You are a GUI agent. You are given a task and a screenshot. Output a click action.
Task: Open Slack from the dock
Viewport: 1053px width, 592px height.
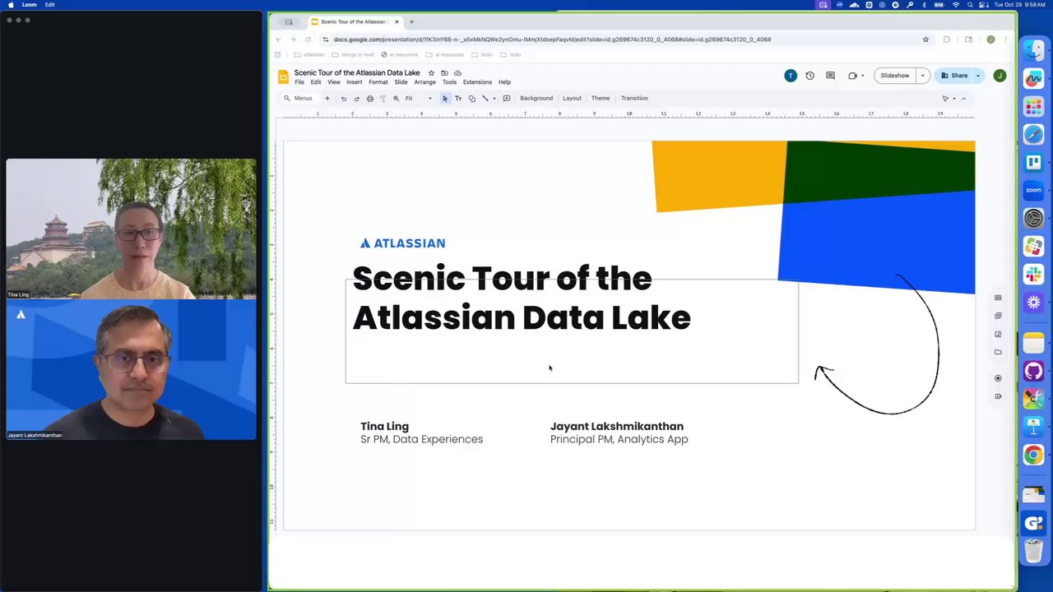pos(1034,274)
